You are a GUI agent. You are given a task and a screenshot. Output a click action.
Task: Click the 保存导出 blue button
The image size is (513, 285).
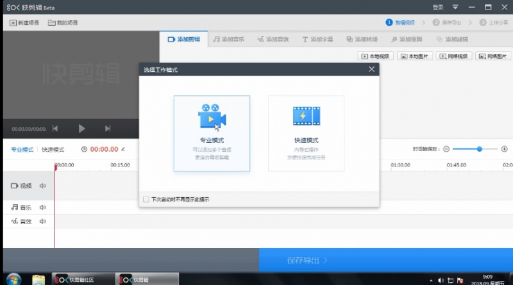386,260
